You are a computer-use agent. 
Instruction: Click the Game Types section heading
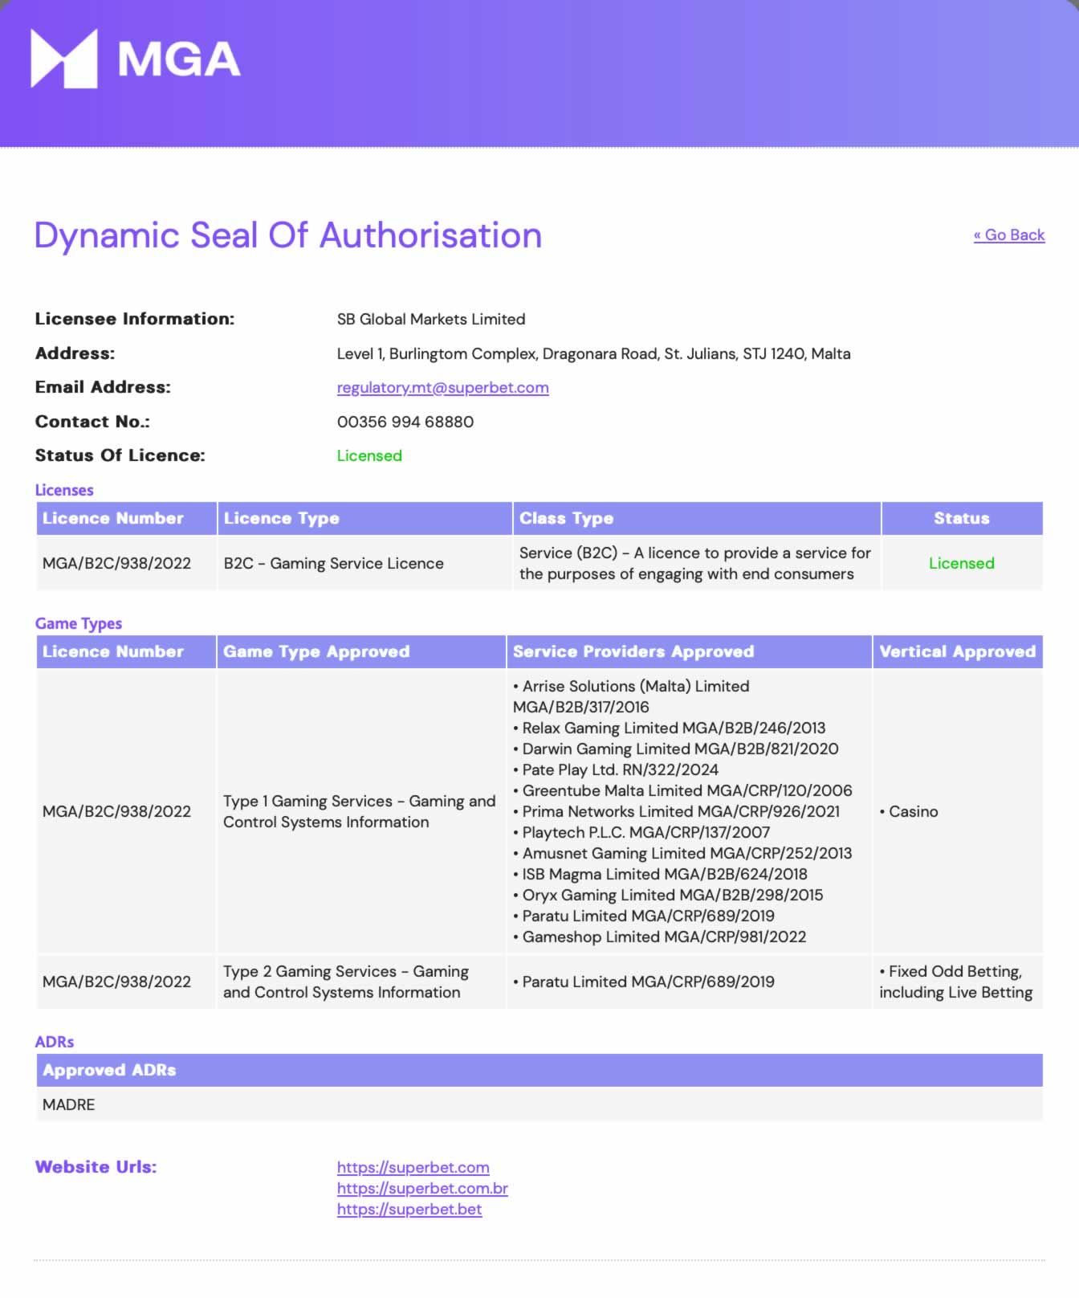[x=79, y=623]
